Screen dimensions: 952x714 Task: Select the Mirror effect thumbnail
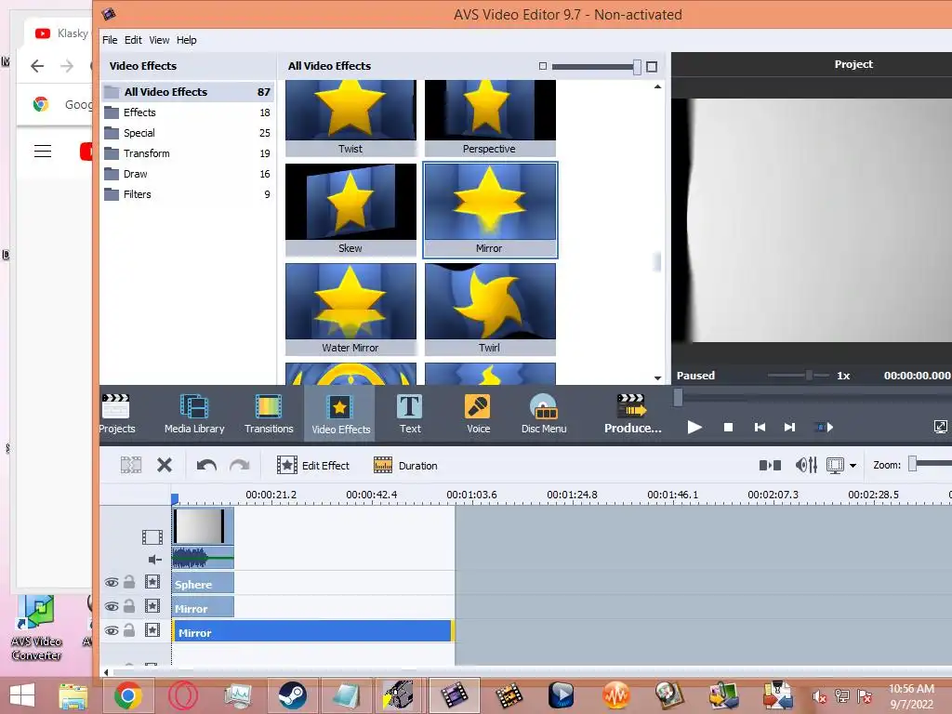[x=490, y=209]
